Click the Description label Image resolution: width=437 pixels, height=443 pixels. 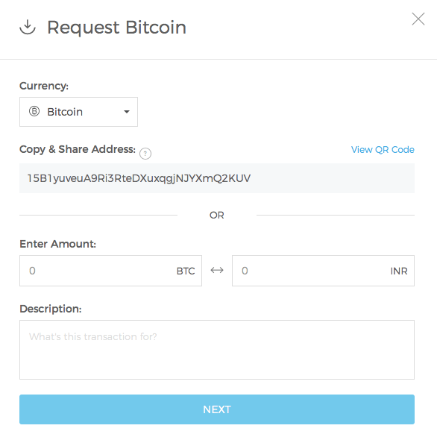(x=51, y=309)
